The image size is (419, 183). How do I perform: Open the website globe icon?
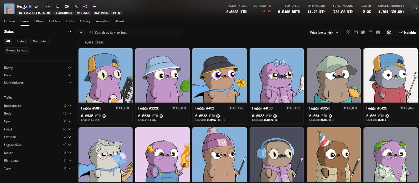pyautogui.click(x=67, y=6)
